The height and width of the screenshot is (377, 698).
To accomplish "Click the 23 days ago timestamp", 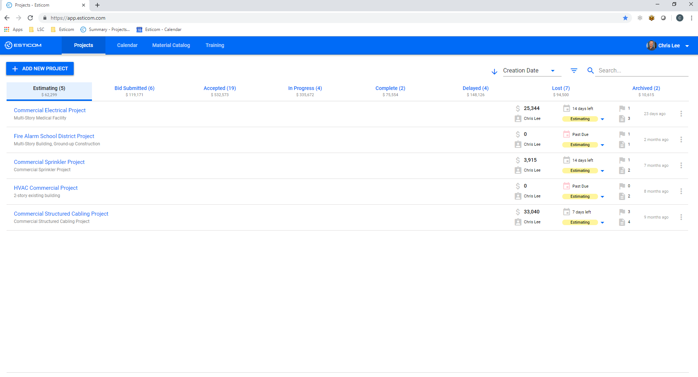I will 655,114.
